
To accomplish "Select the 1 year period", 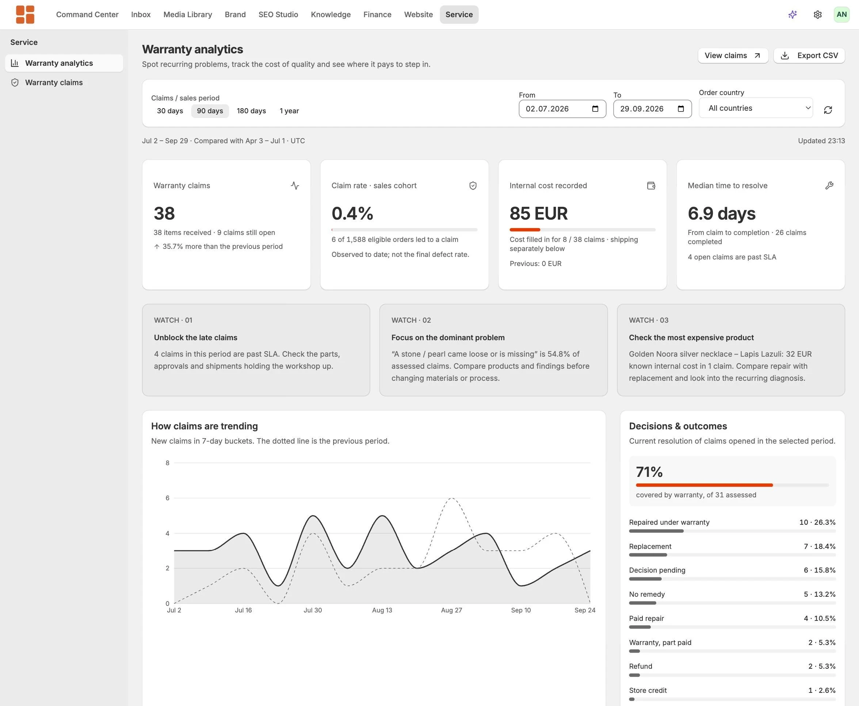I will (x=289, y=111).
